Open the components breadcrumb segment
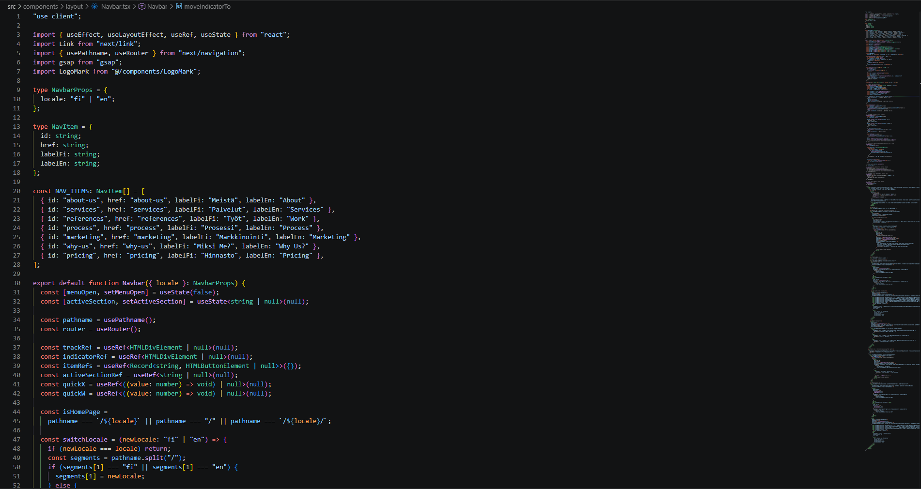This screenshot has width=921, height=489. 41,7
